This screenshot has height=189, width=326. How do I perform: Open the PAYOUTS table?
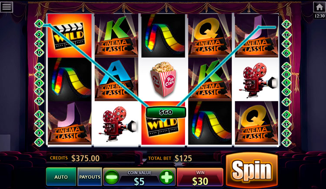pos(90,177)
